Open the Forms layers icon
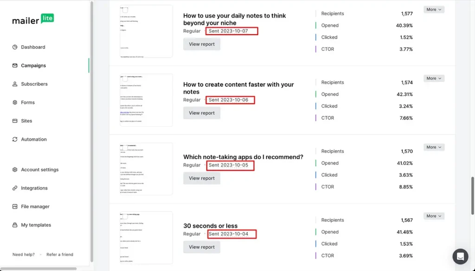This screenshot has width=475, height=271. [x=15, y=102]
